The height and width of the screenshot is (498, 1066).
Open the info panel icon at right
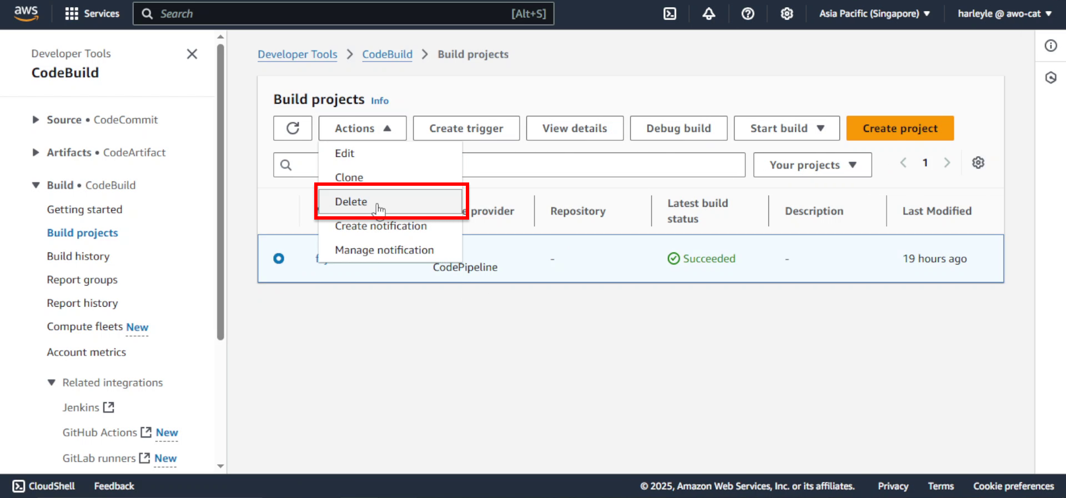click(1051, 45)
